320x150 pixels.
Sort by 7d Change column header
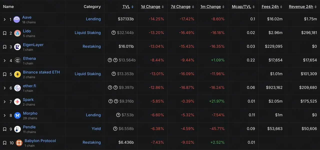click(x=180, y=7)
